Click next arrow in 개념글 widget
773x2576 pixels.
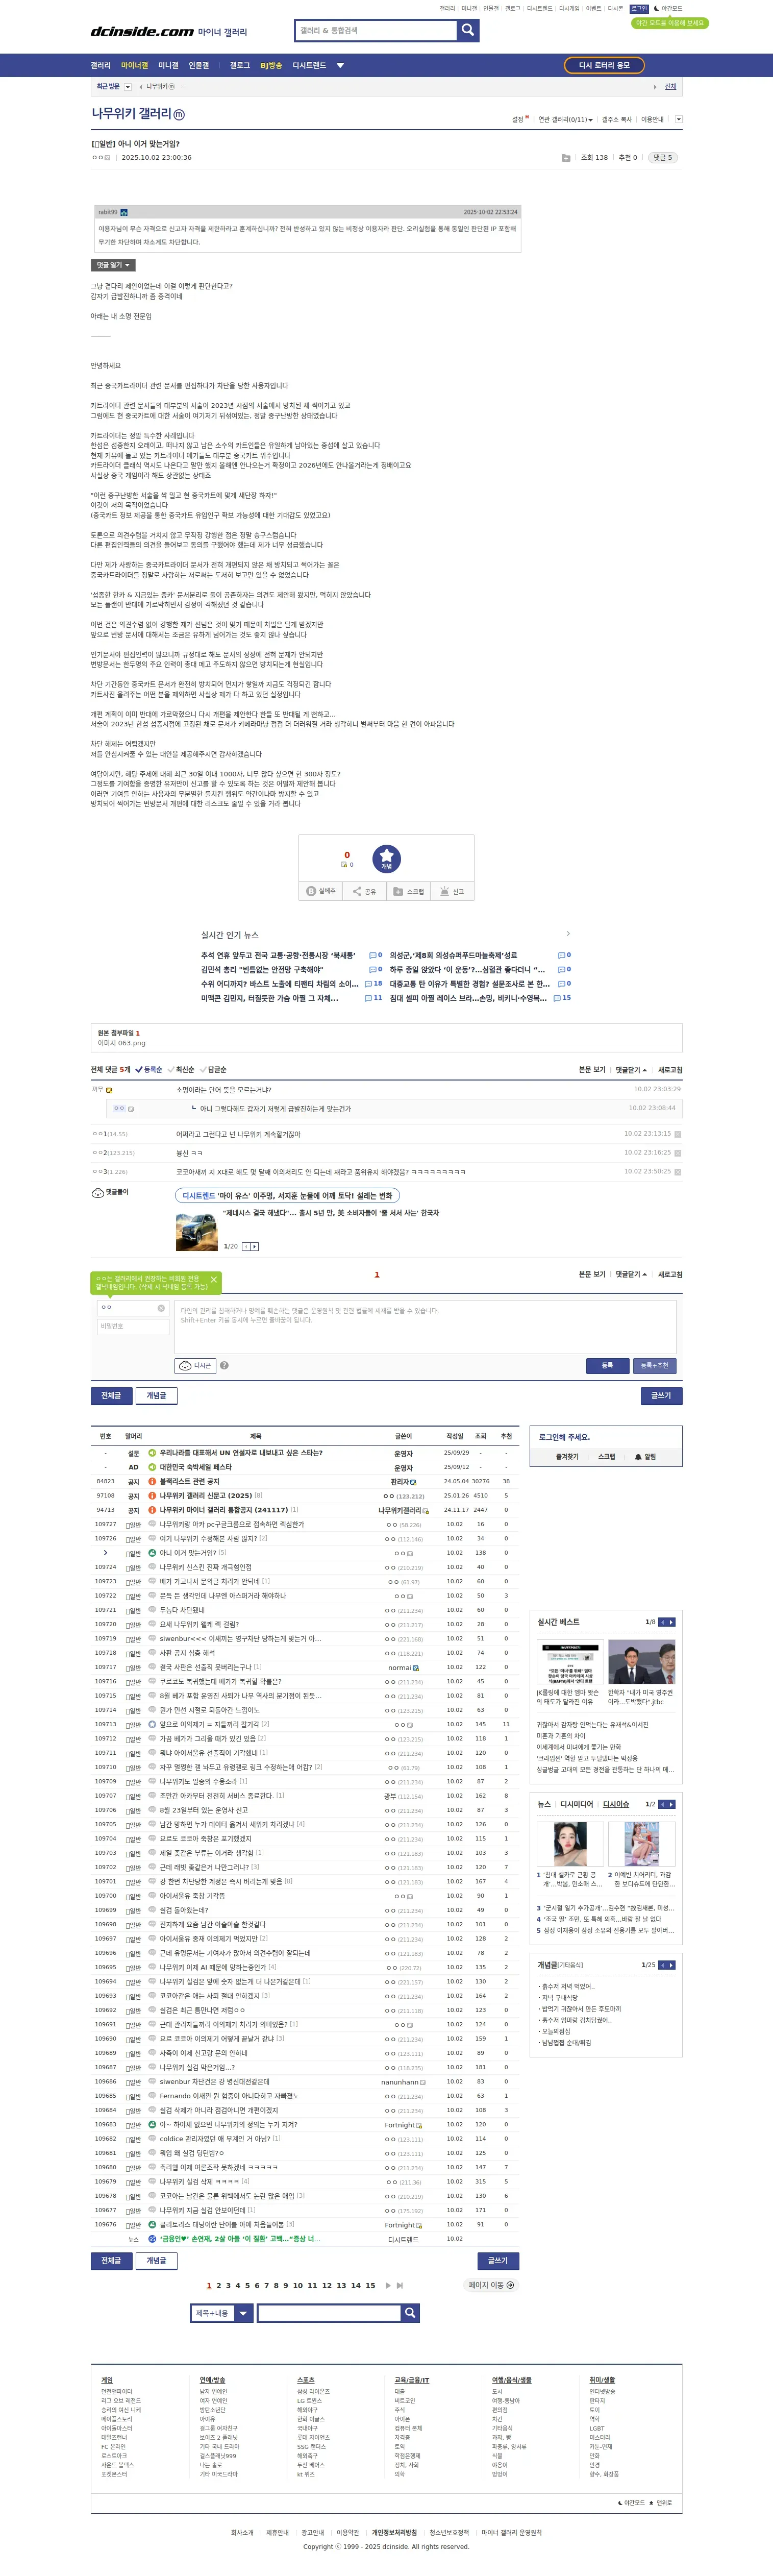pyautogui.click(x=671, y=1965)
